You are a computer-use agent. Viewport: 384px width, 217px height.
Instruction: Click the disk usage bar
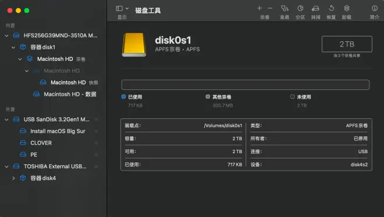[x=246, y=85]
